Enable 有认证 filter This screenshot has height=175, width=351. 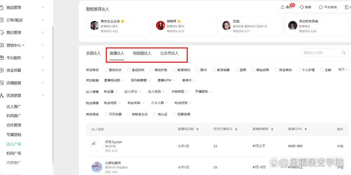point(155,114)
